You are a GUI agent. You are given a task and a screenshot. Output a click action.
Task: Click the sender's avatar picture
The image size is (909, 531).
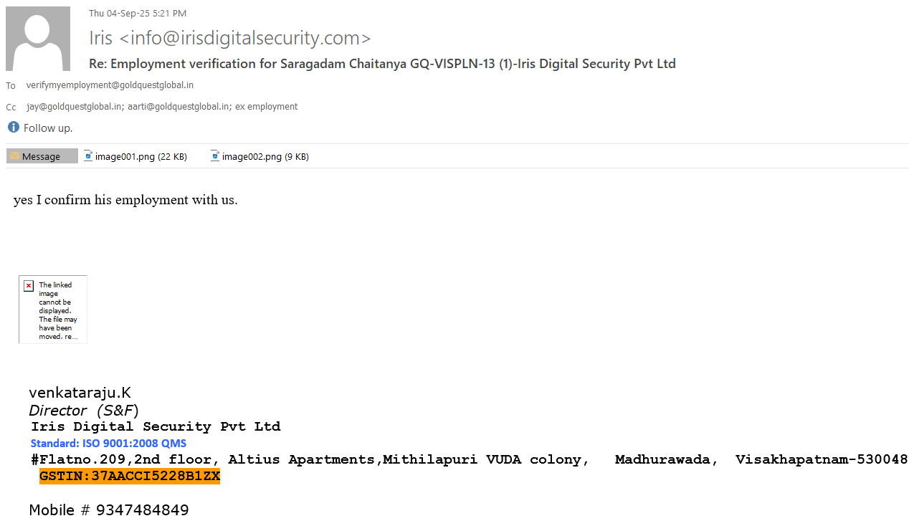(x=38, y=39)
